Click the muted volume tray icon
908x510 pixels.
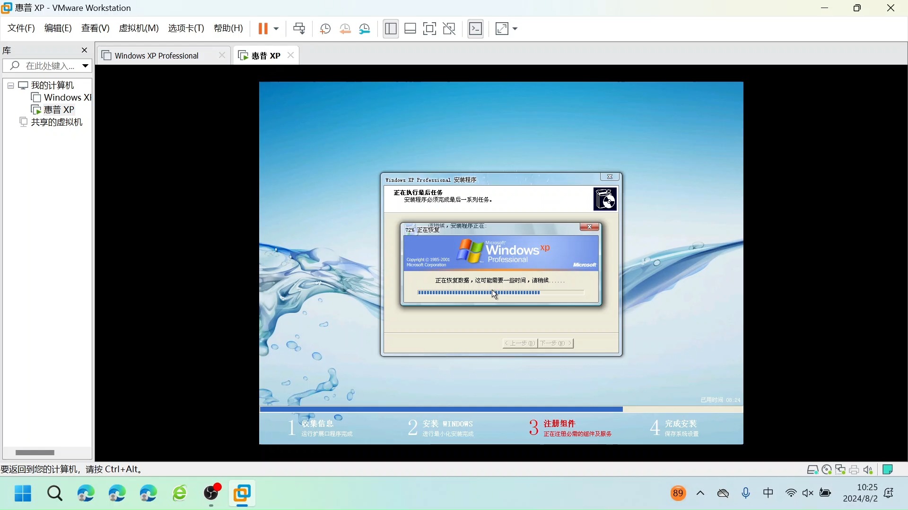tap(808, 493)
